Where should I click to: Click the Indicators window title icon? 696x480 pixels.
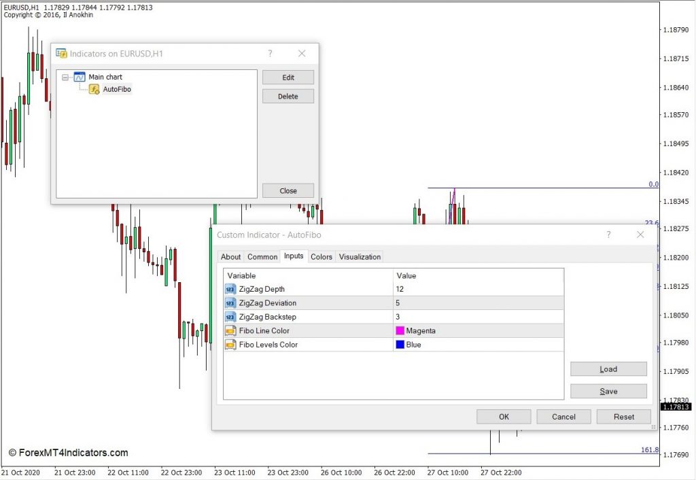[x=61, y=54]
